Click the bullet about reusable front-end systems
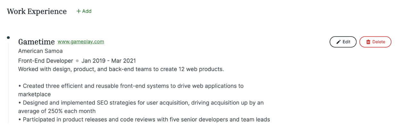402x136 pixels. tap(131, 90)
